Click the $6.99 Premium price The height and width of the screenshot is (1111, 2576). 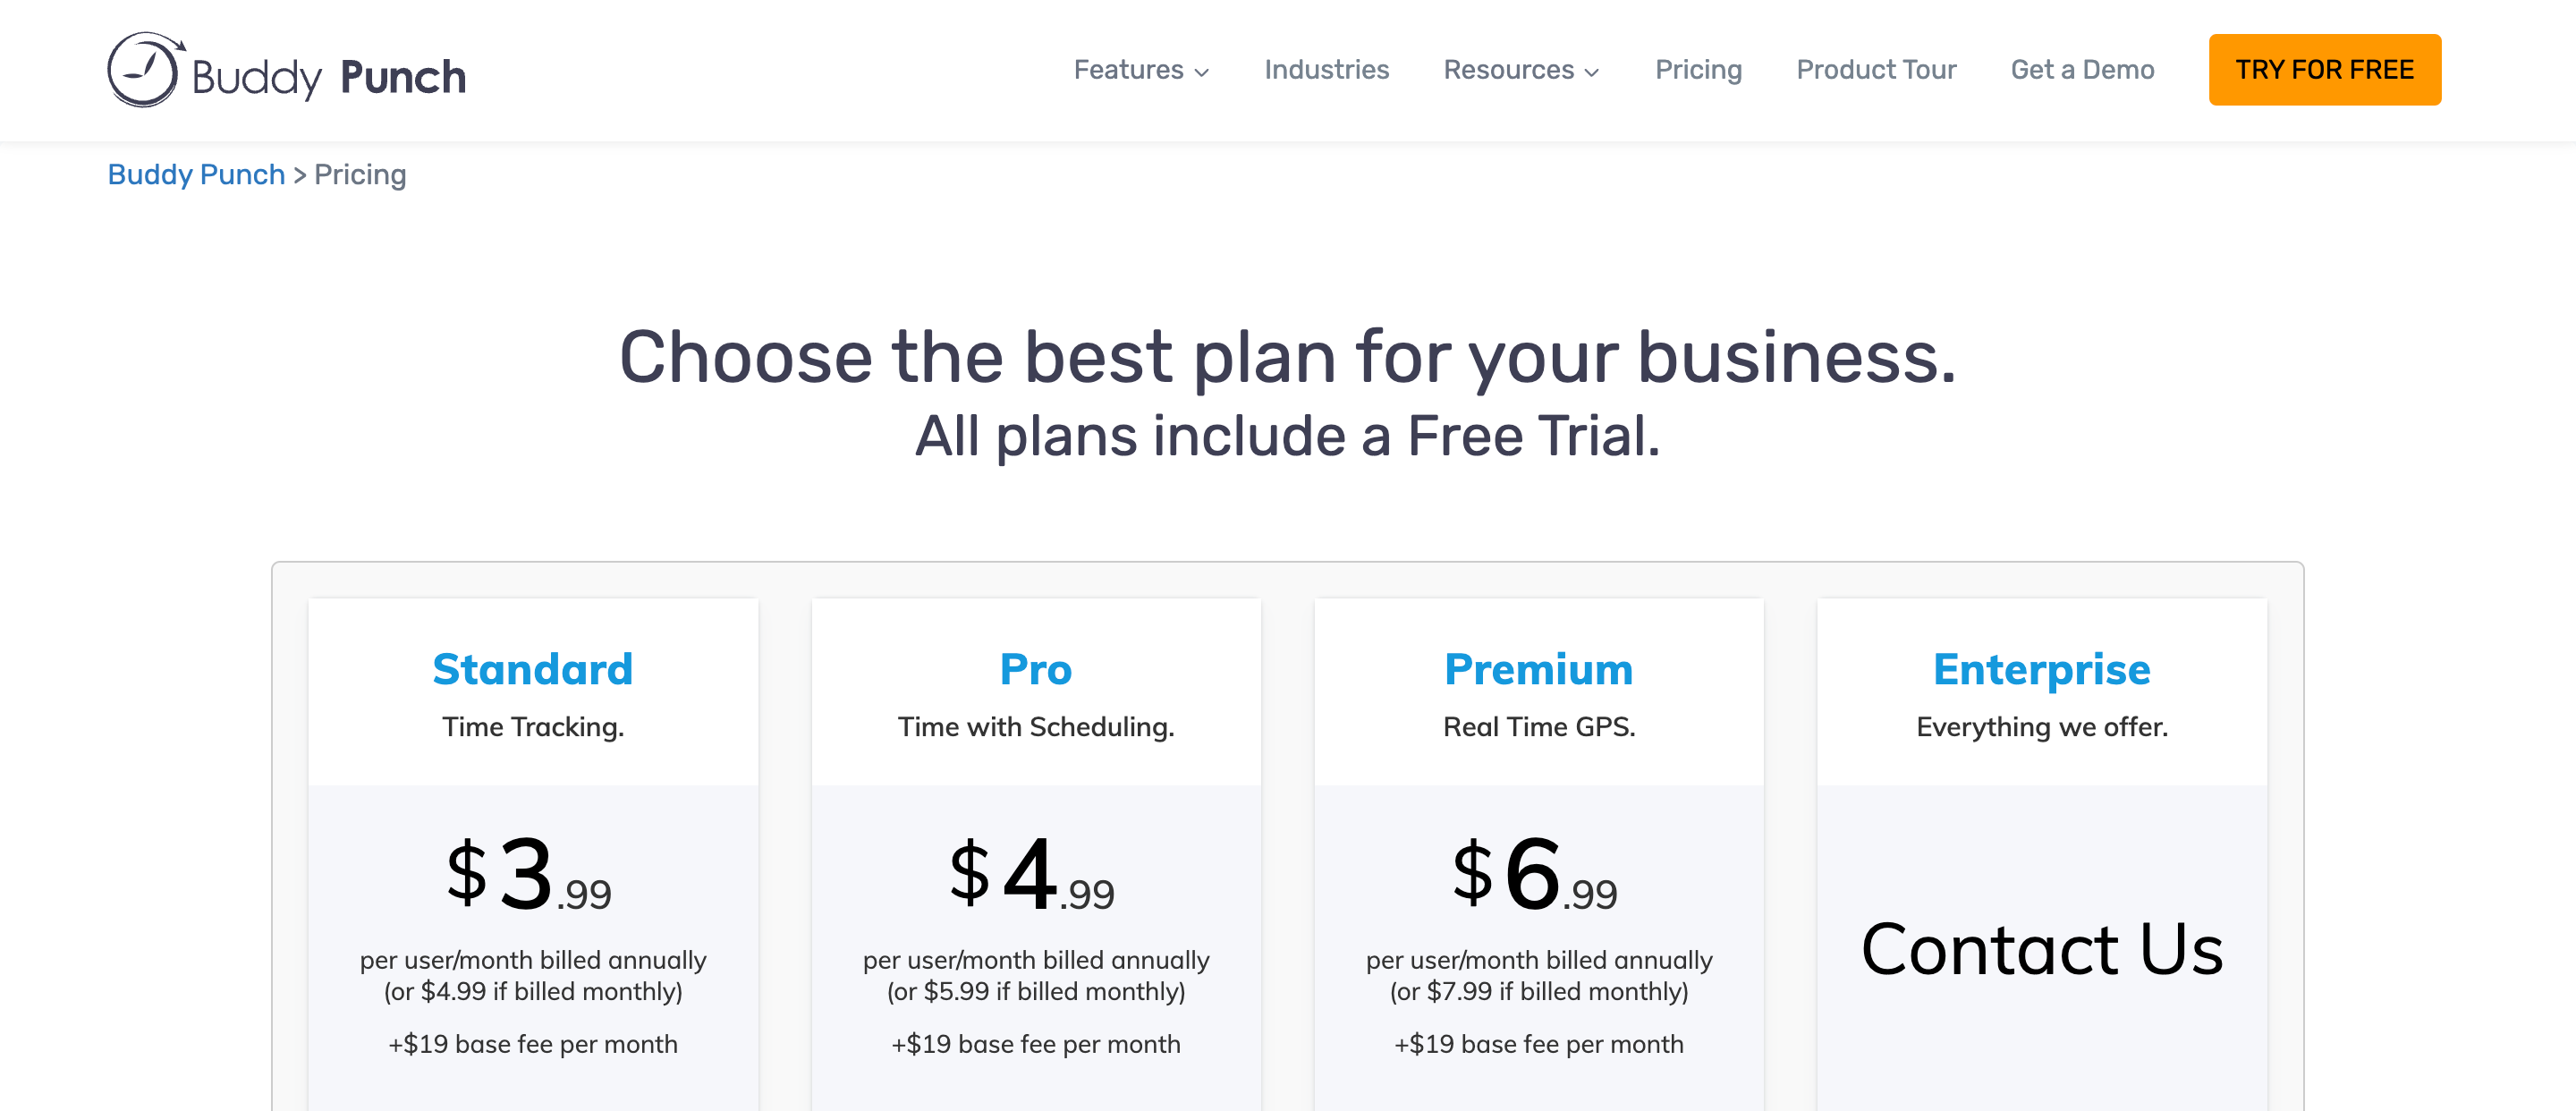[x=1535, y=873]
